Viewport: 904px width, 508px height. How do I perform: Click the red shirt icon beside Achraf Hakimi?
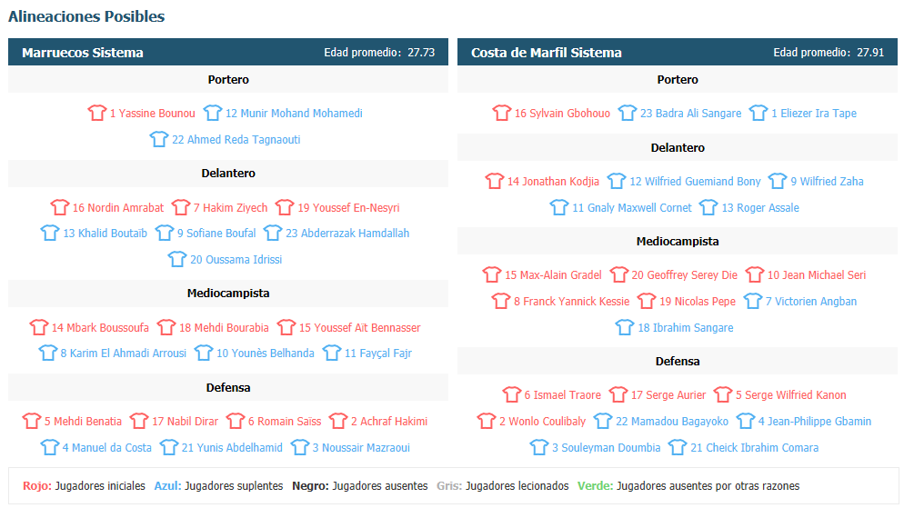tap(337, 421)
